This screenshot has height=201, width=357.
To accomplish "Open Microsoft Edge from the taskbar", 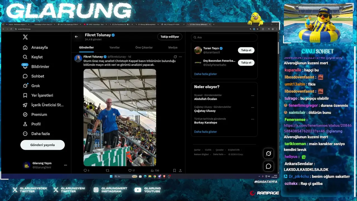I will [x=145, y=176].
